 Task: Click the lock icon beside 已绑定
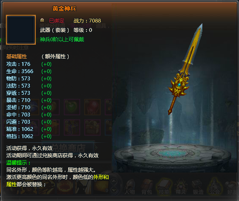click(x=42, y=20)
